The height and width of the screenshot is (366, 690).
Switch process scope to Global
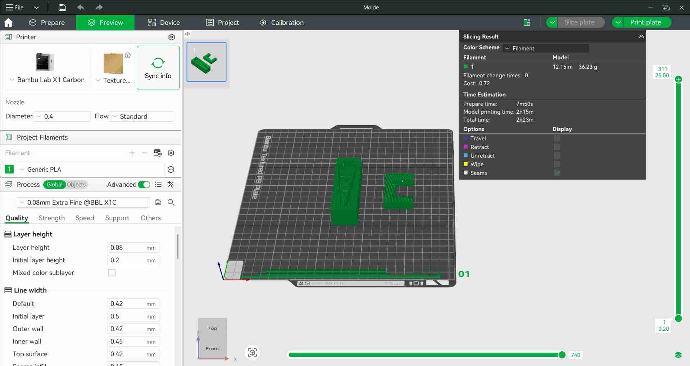pos(54,185)
